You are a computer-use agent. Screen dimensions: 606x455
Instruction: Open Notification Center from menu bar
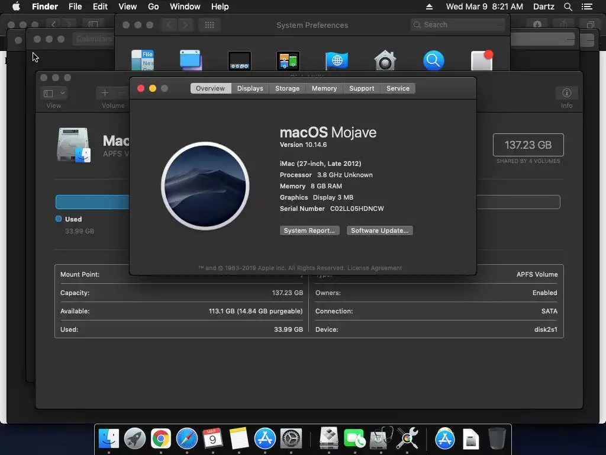tap(586, 7)
